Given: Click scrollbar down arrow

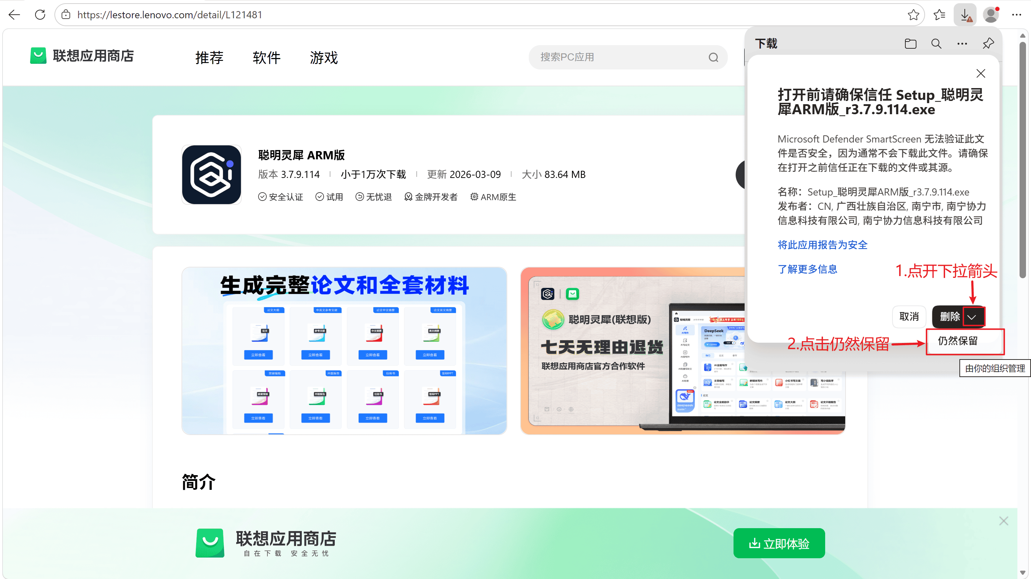Looking at the screenshot, I should 1023,573.
